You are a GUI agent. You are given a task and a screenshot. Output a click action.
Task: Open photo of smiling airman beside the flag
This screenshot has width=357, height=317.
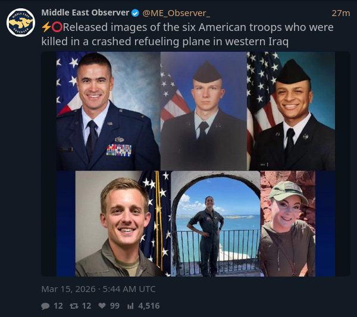292,111
